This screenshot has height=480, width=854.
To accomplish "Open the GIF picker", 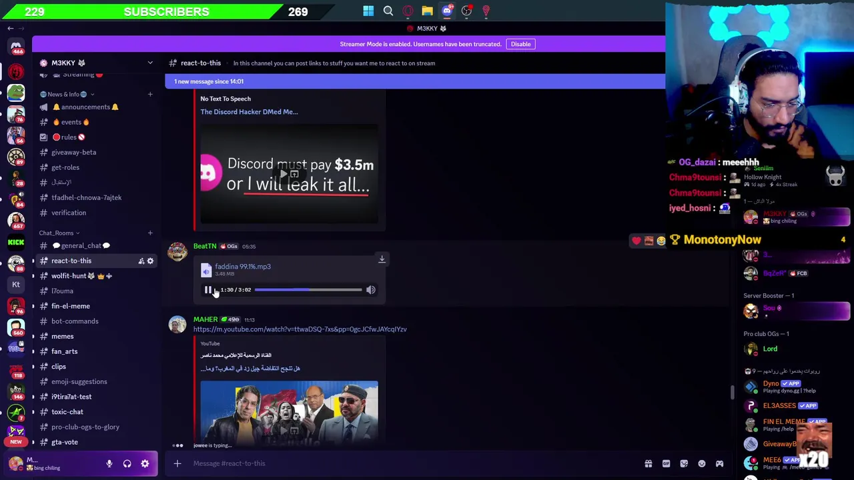I will click(666, 463).
